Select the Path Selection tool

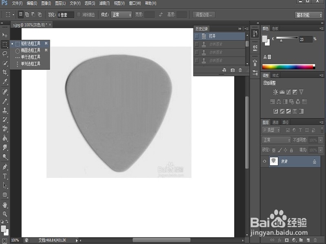click(5, 185)
